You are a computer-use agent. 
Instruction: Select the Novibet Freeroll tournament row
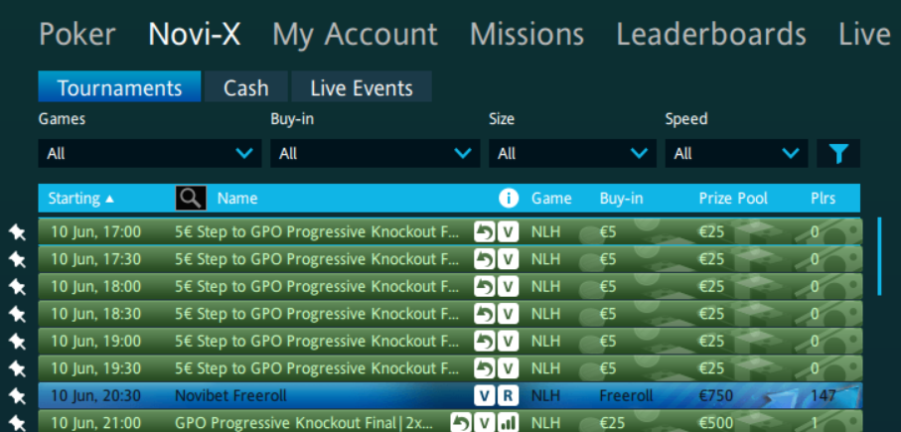click(298, 396)
